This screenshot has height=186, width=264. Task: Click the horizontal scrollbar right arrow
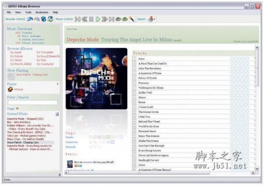coord(253,173)
